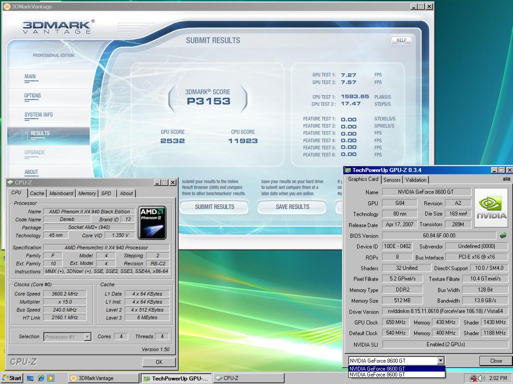This screenshot has height=384, width=513.
Task: Click OK in the CPU-Z window
Action: (159, 362)
